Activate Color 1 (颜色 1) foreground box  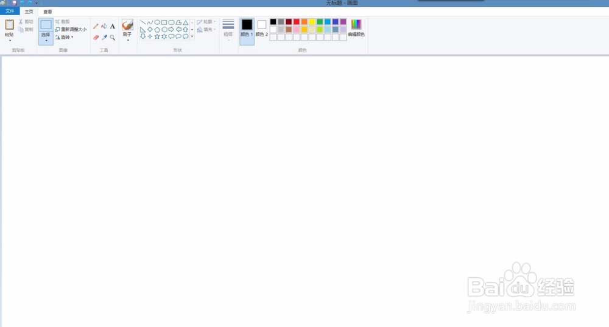click(247, 31)
